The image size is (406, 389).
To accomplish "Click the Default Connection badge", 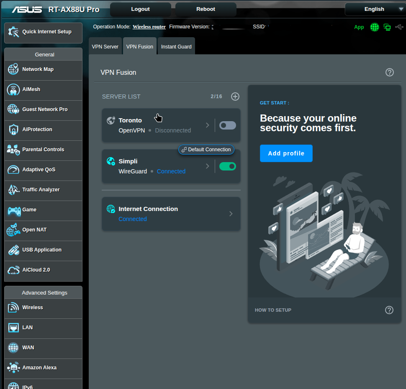I will coord(206,150).
